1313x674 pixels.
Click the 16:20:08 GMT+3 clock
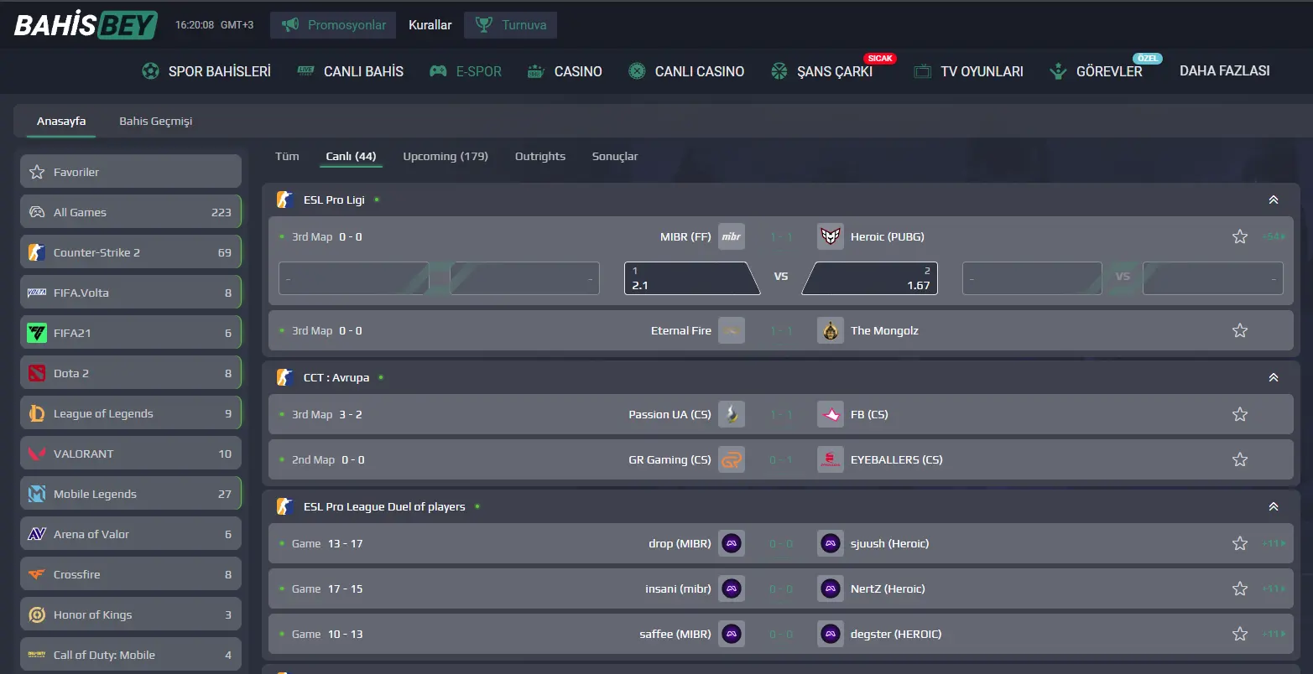[x=214, y=25]
